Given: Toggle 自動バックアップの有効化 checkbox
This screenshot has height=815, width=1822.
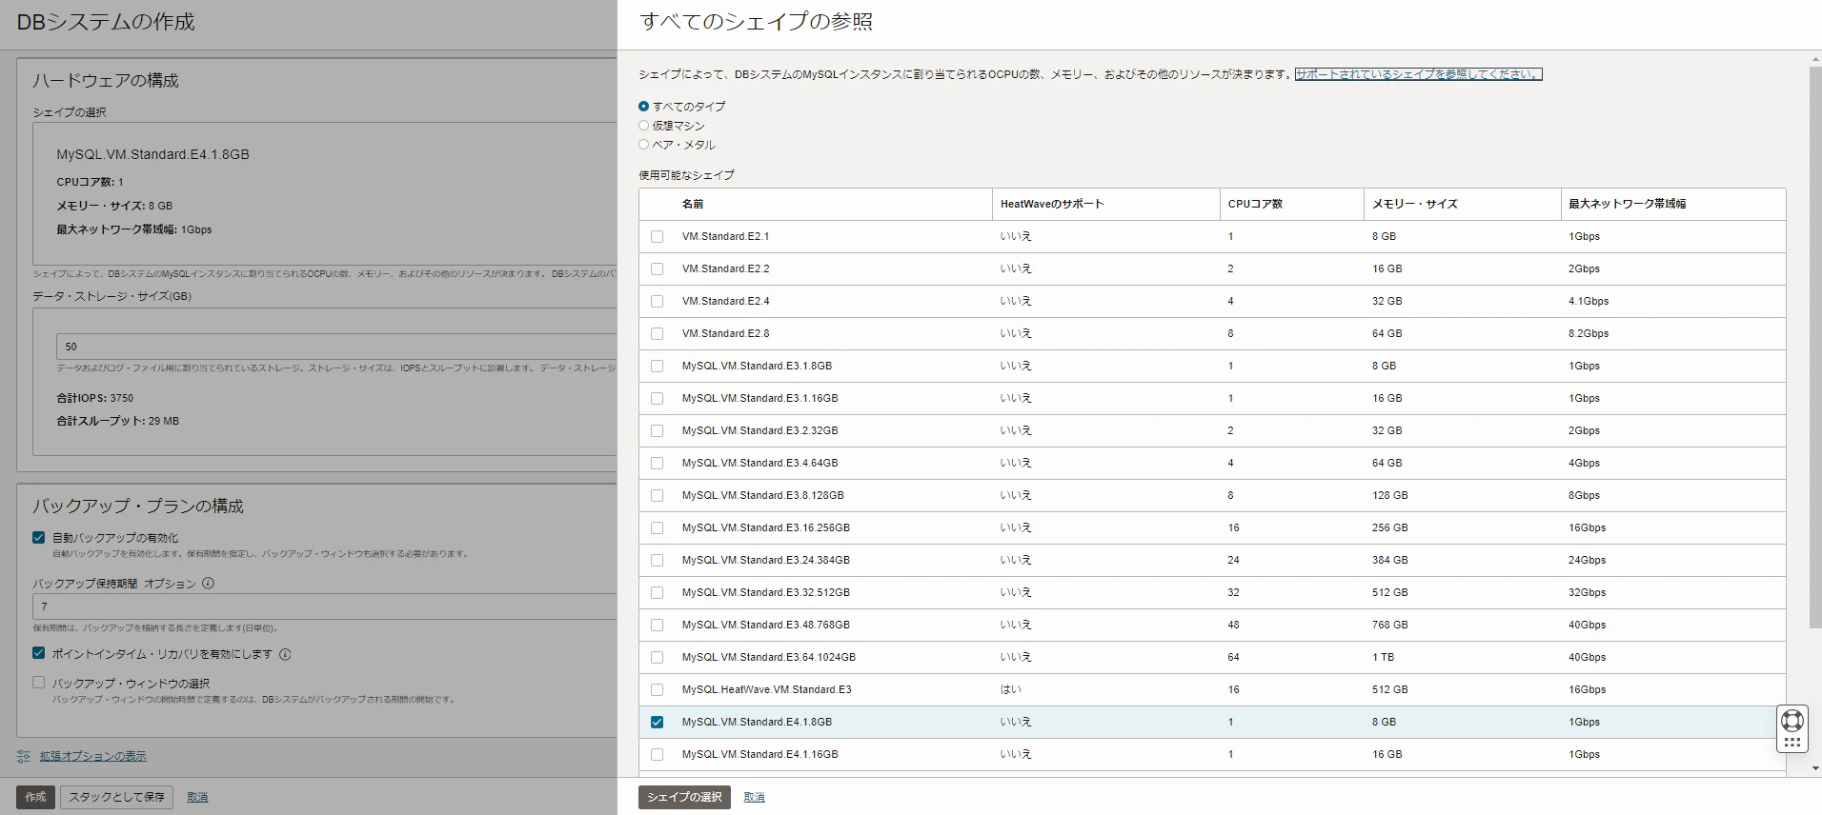Looking at the screenshot, I should [38, 538].
